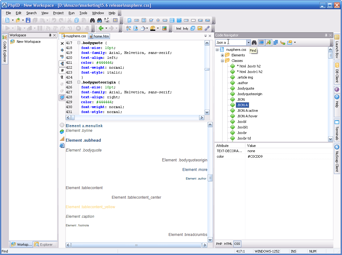Open the NuSoap Client side panel
The width and height of the screenshot is (342, 255).
[x=337, y=159]
